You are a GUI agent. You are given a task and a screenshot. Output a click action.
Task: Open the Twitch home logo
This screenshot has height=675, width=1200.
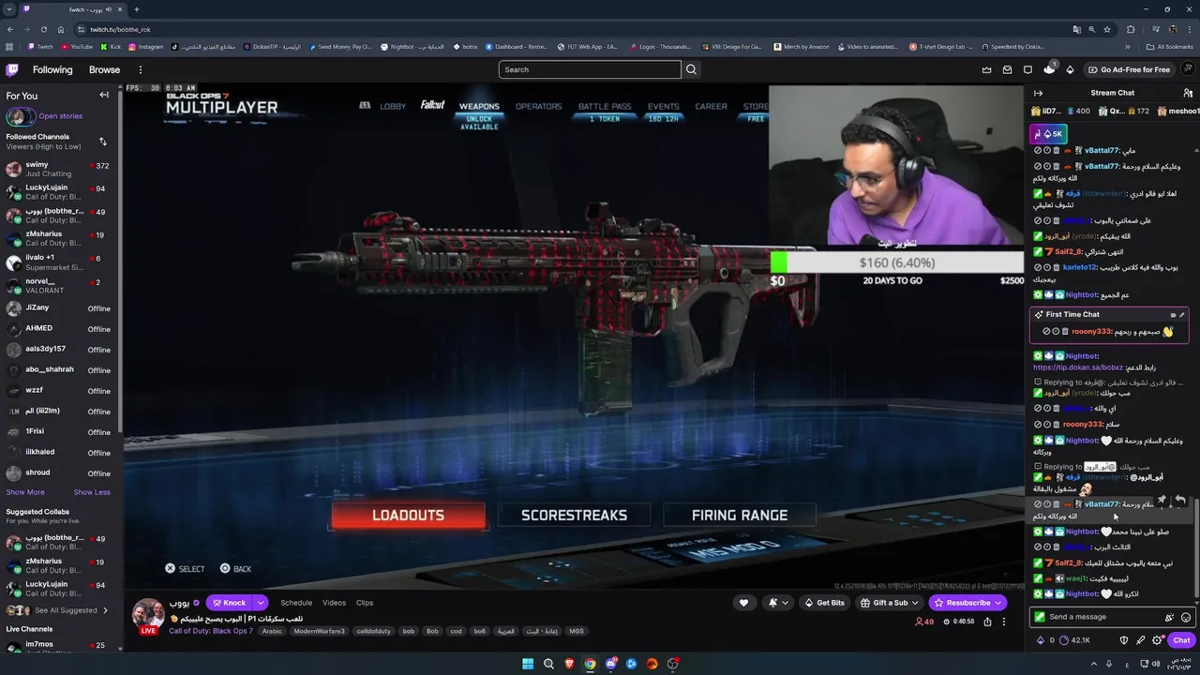click(x=12, y=69)
